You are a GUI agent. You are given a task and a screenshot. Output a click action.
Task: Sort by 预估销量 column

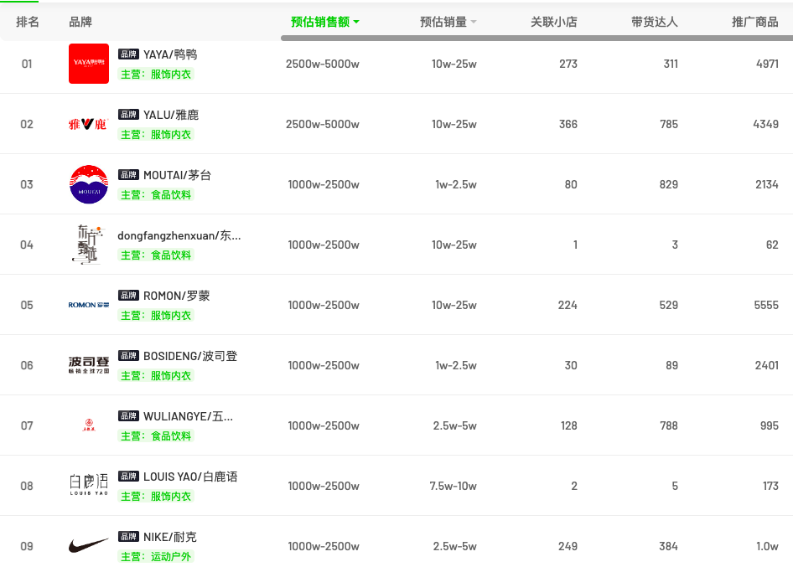coord(448,22)
